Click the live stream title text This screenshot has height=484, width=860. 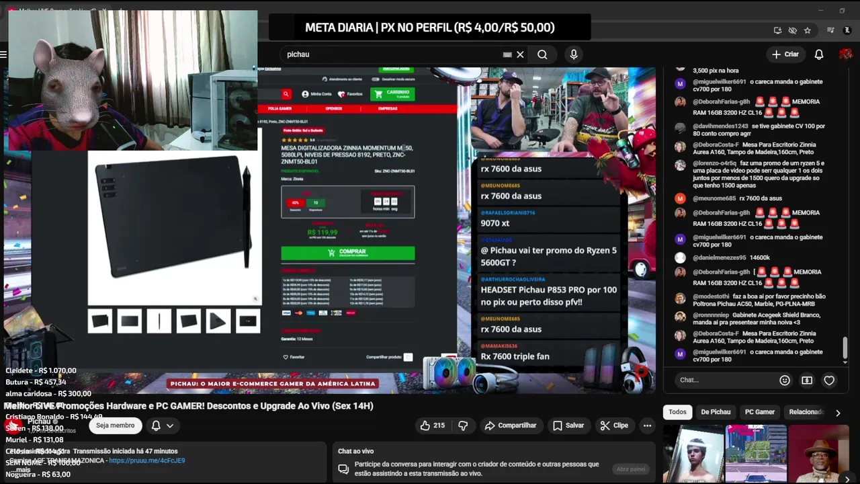coord(189,406)
